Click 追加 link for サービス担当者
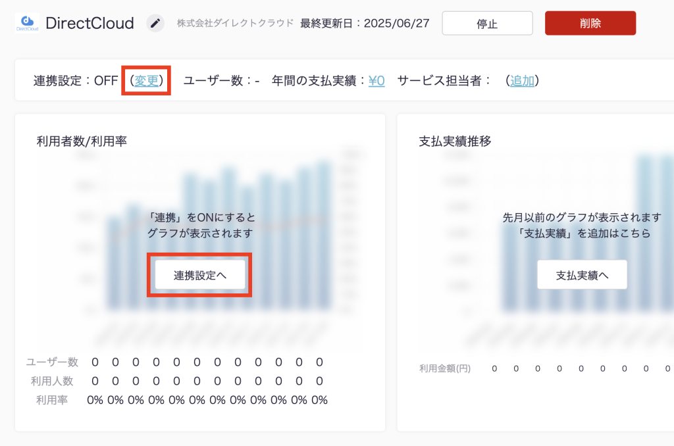This screenshot has width=674, height=446. click(522, 81)
